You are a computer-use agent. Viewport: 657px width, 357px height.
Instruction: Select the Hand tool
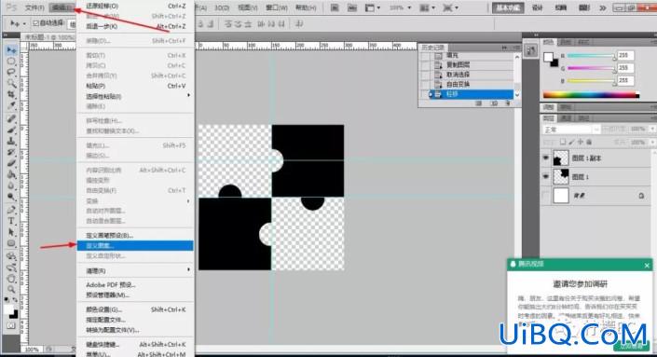(x=11, y=278)
